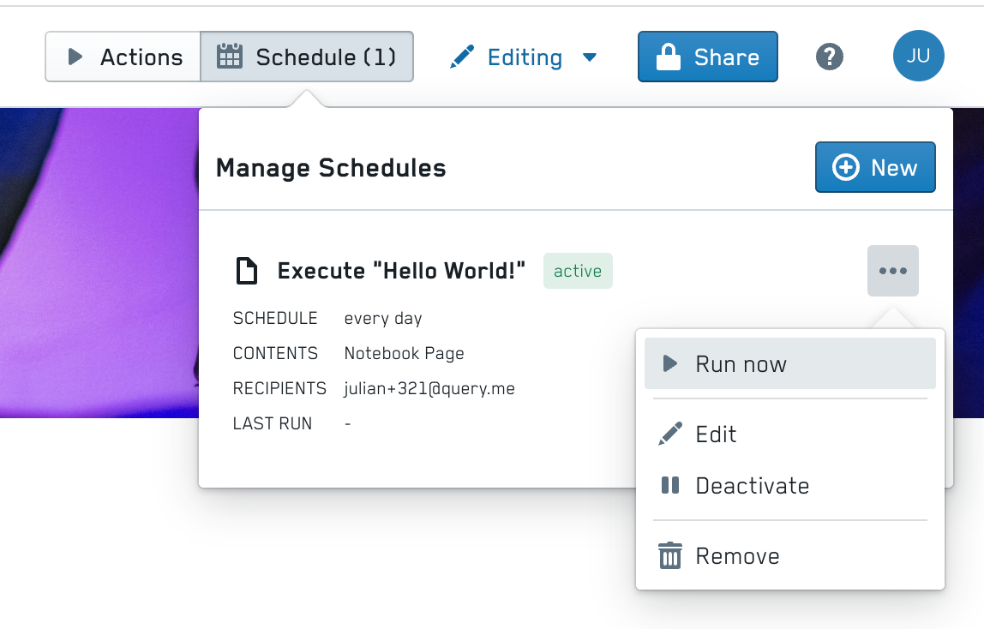This screenshot has width=984, height=629.
Task: Click the pause icon beside Deactivate
Action: point(669,485)
